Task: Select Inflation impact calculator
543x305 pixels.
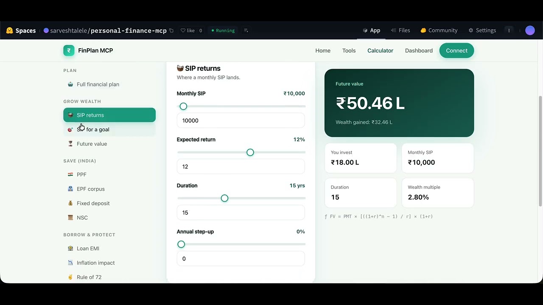Action: tap(109, 263)
